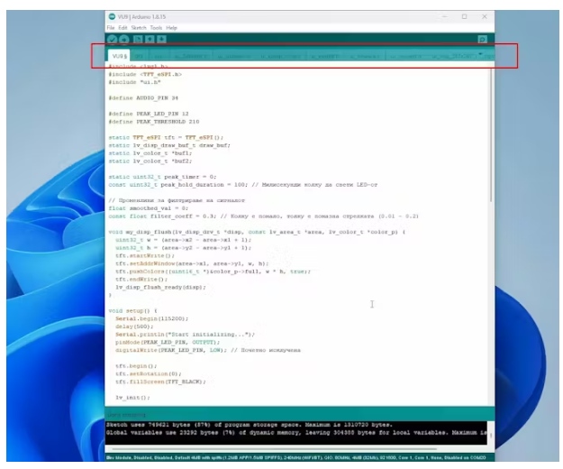The height and width of the screenshot is (469, 563).
Task: Open the Help menu
Action: click(171, 28)
